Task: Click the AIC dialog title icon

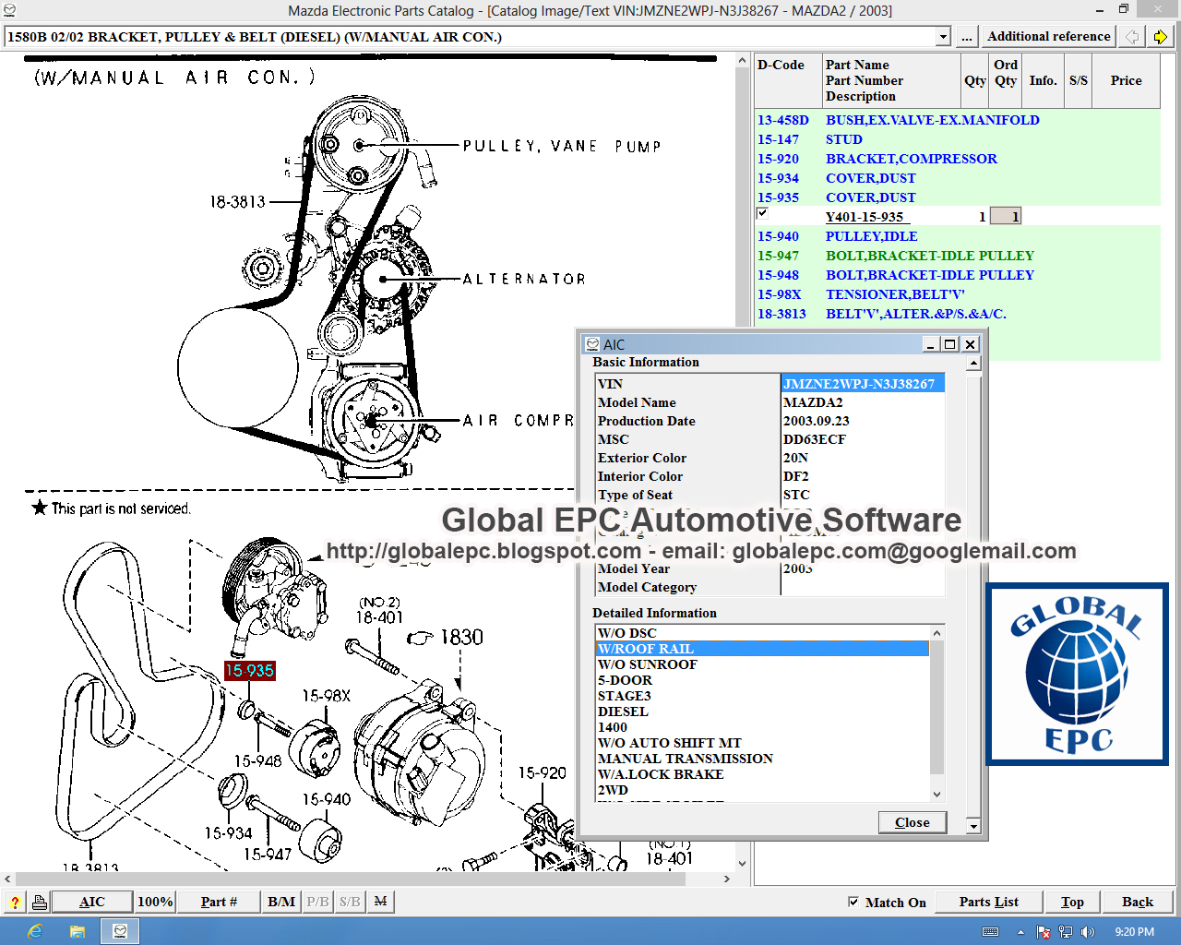Action: click(x=592, y=344)
